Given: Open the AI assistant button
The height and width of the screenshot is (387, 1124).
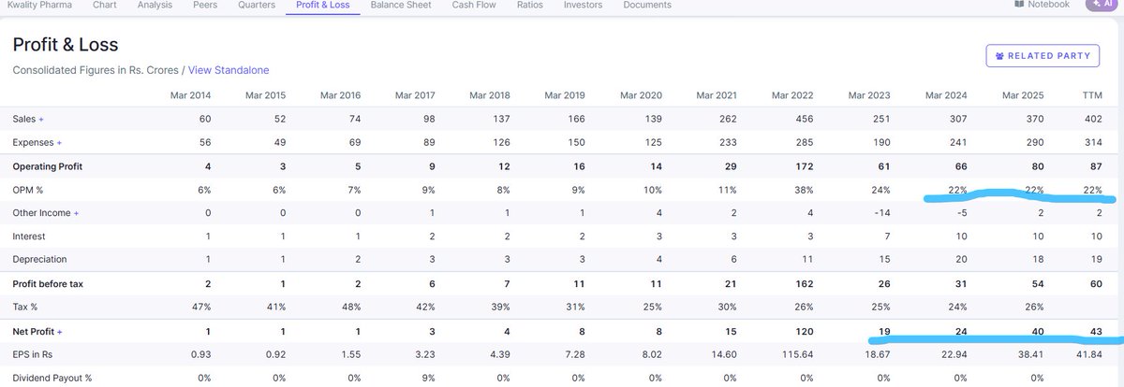Looking at the screenshot, I should pyautogui.click(x=1100, y=5).
